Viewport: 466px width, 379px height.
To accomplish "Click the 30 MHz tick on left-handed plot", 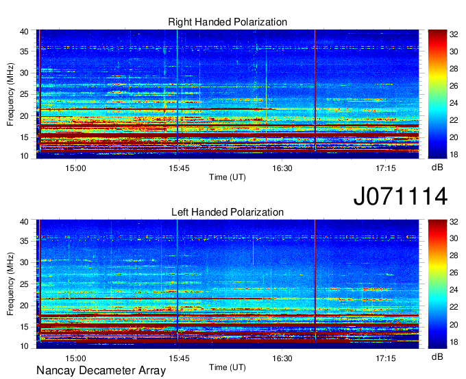I will point(25,262).
